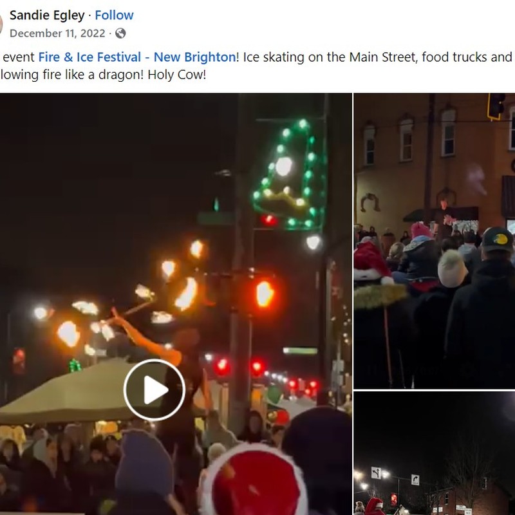Click the man's dark baseball cap in photo
This screenshot has width=515, height=515.
tap(497, 239)
